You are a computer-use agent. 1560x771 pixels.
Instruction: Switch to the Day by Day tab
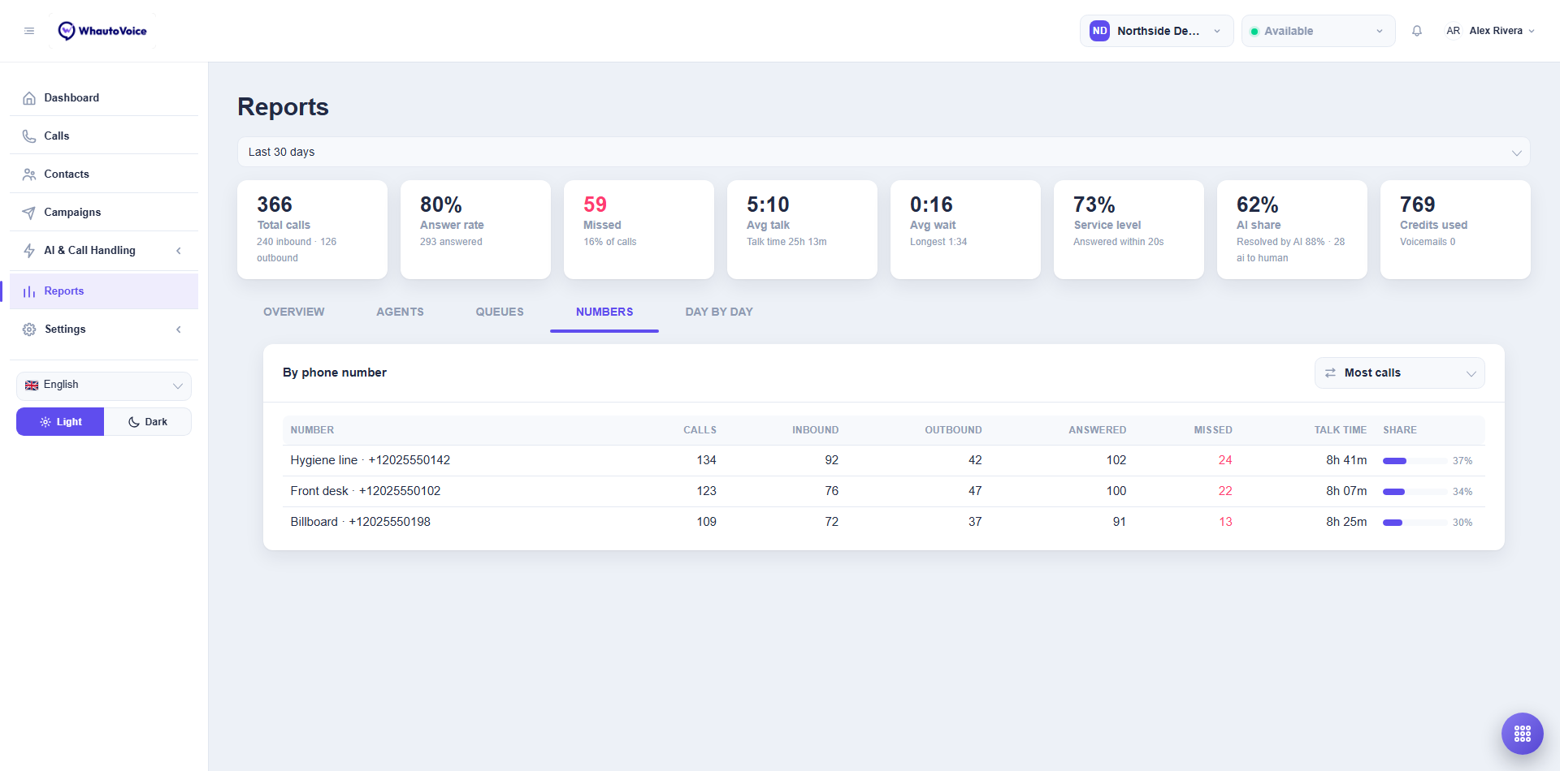click(719, 312)
